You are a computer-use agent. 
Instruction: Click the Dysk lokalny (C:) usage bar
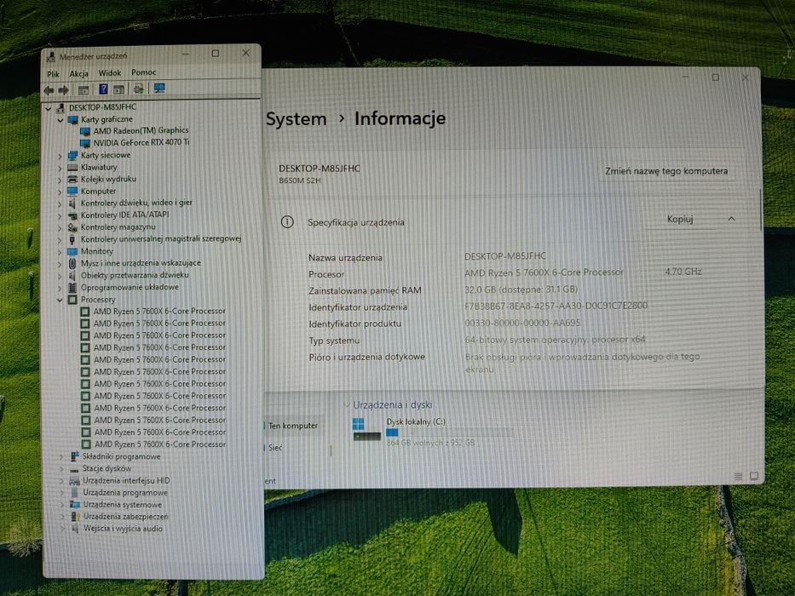point(449,433)
